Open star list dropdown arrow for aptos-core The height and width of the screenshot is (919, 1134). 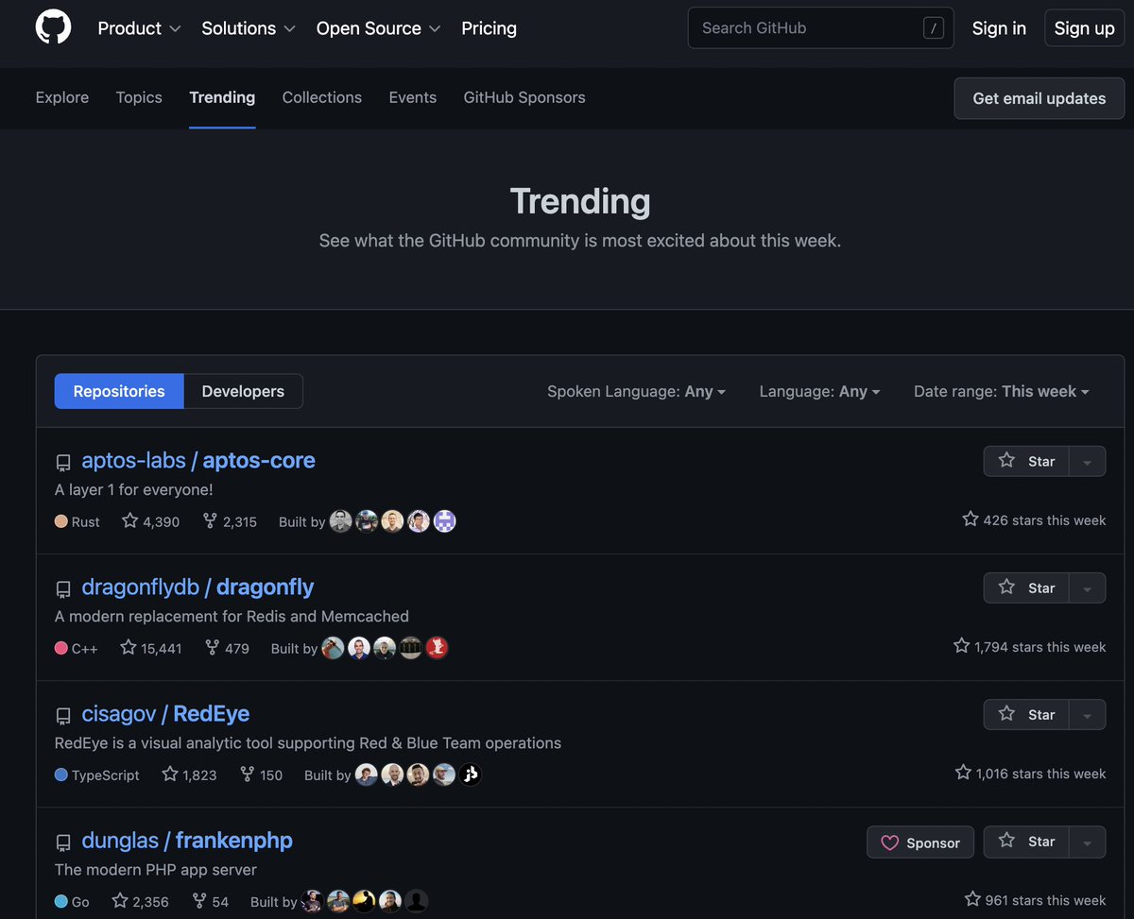click(x=1088, y=461)
